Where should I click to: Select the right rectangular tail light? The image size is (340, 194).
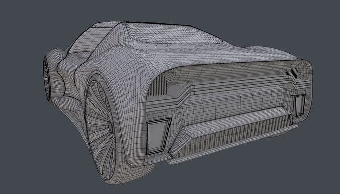pos(299,105)
